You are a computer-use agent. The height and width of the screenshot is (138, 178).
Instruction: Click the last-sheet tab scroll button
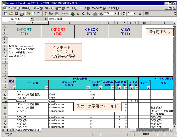14,130
